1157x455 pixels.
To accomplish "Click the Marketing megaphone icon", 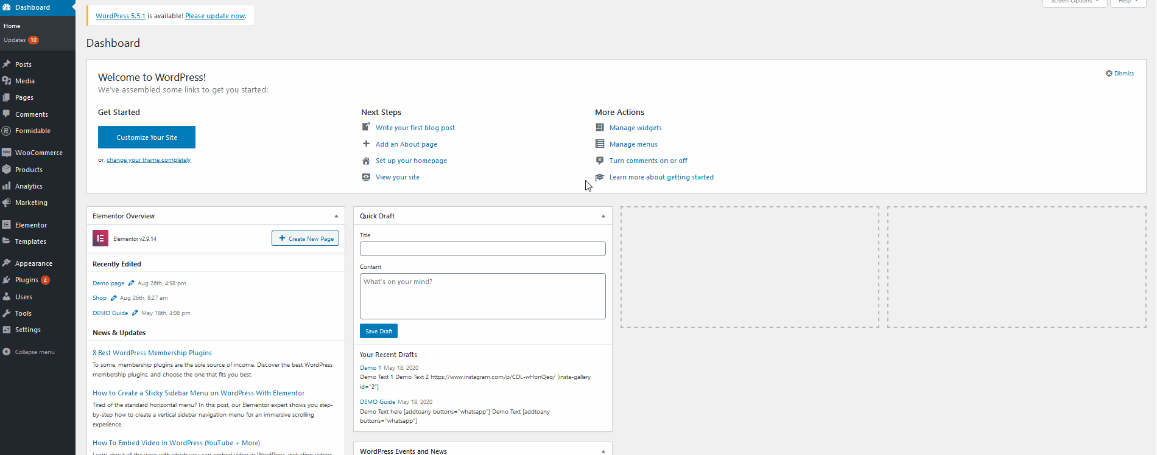I will [x=7, y=203].
